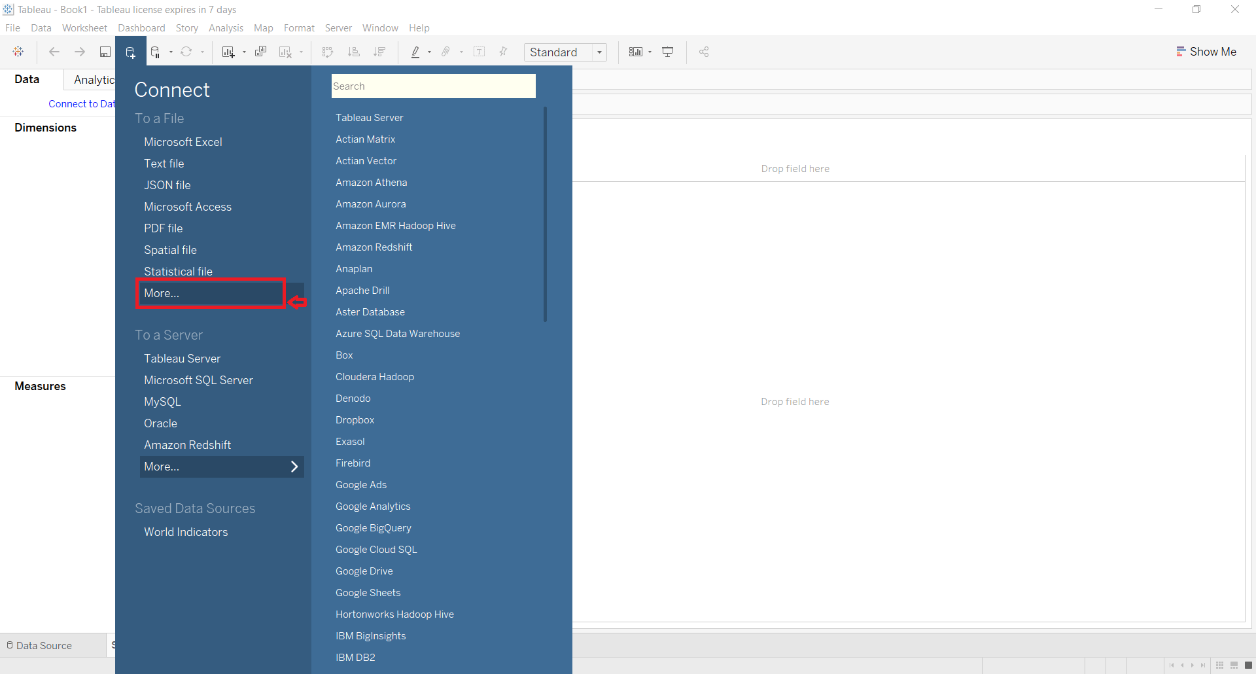
Task: Expand the More... server connectors list
Action: pos(222,467)
